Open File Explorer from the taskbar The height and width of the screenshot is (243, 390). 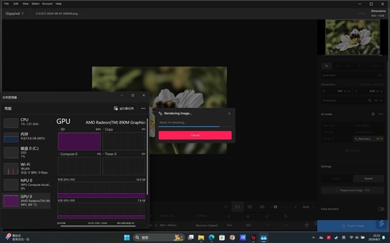click(x=201, y=238)
